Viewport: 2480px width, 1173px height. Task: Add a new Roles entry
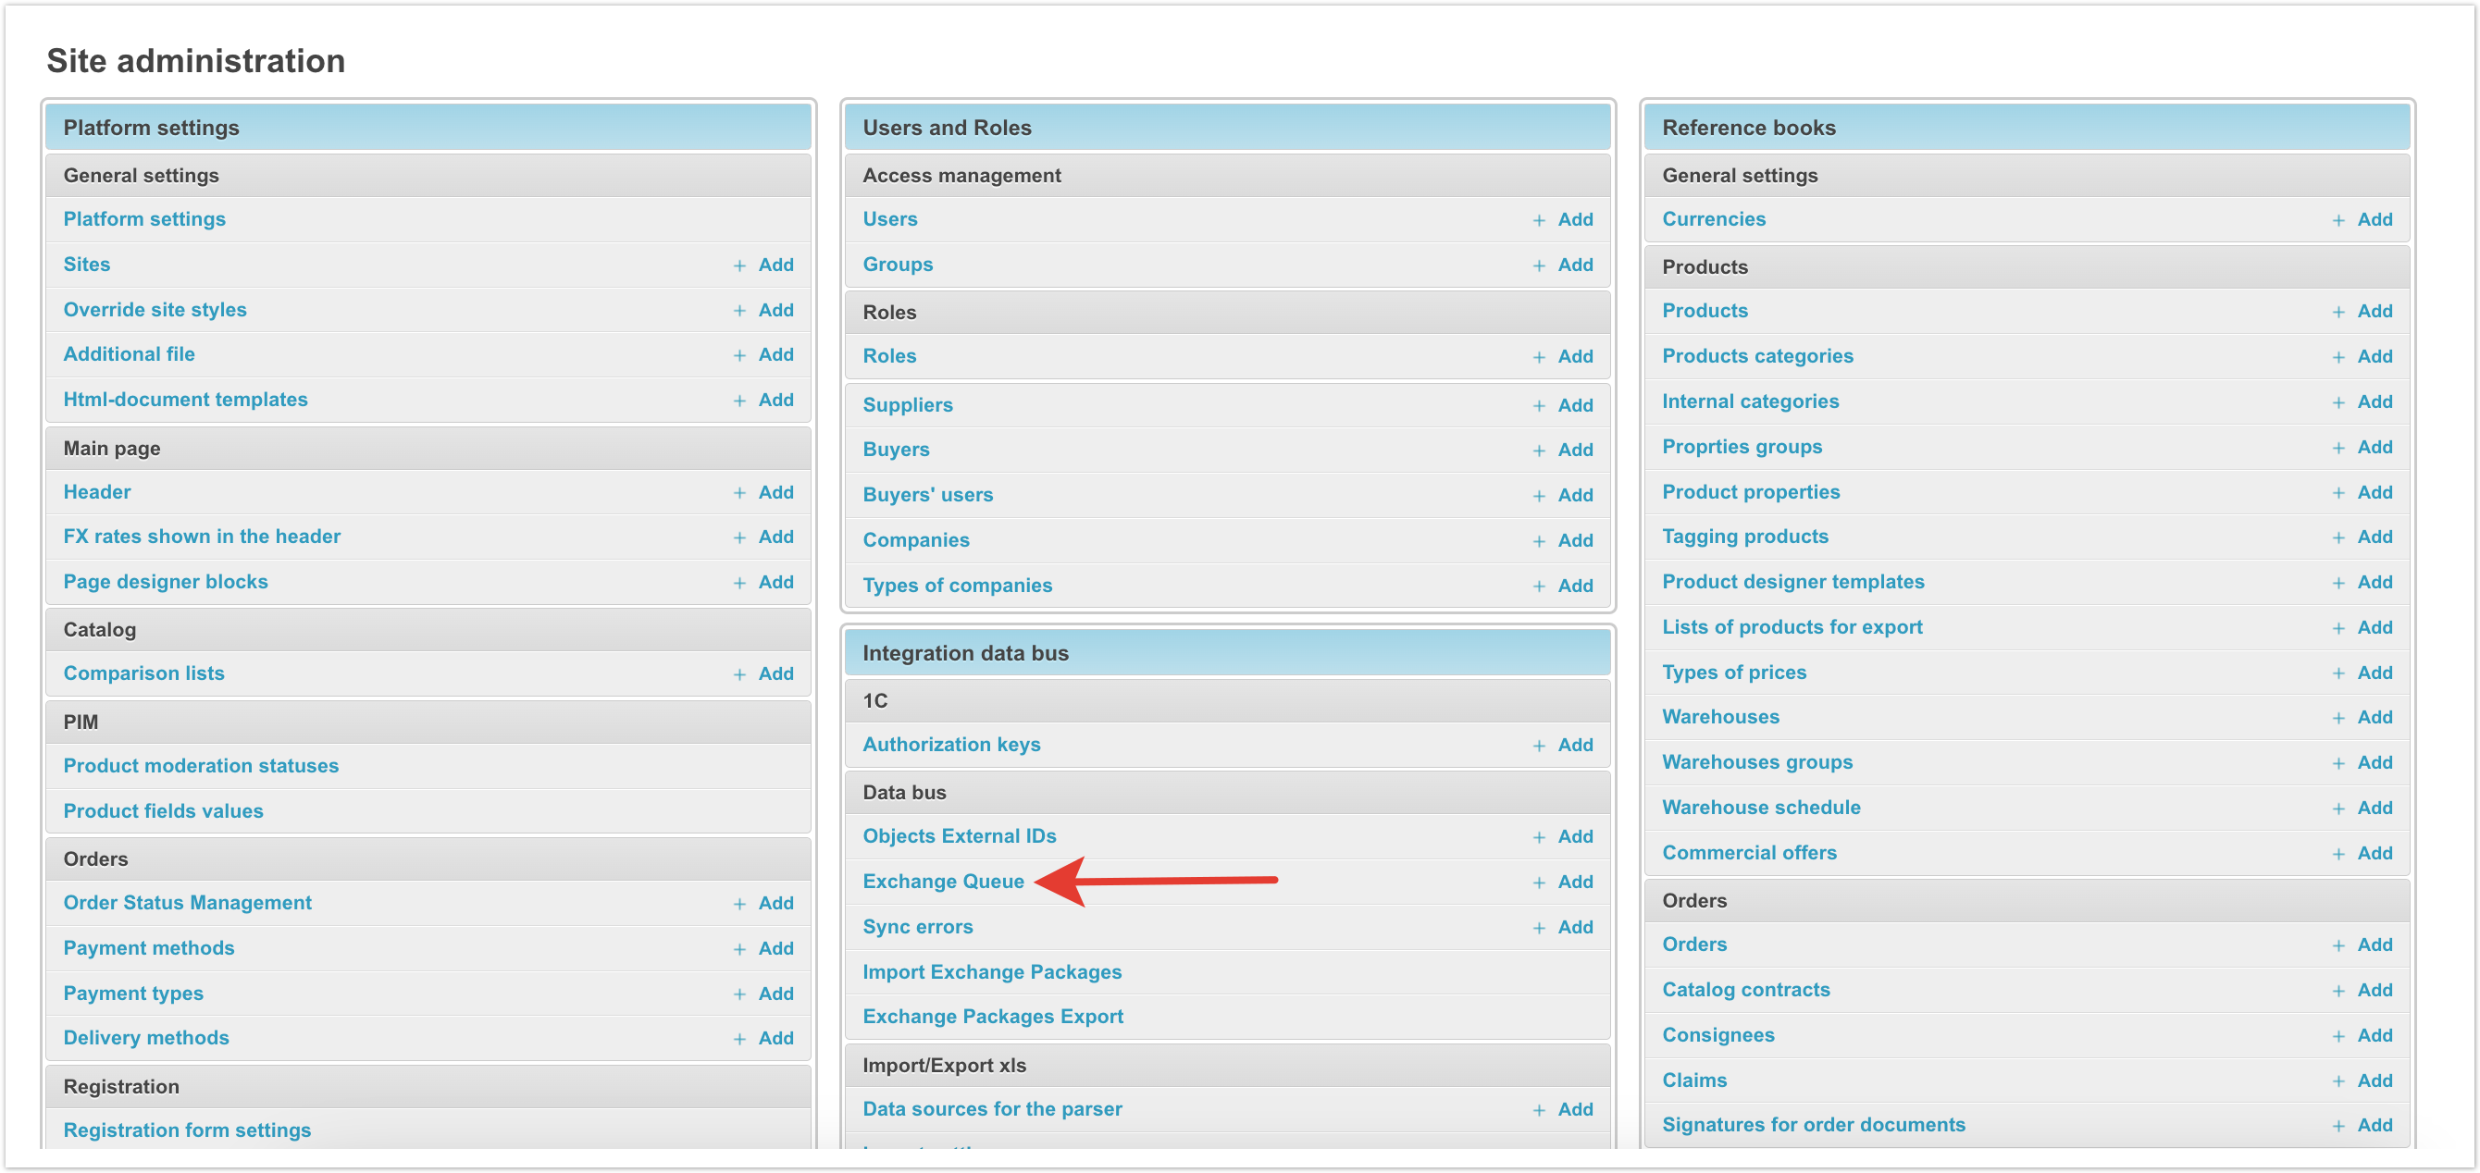click(1574, 356)
